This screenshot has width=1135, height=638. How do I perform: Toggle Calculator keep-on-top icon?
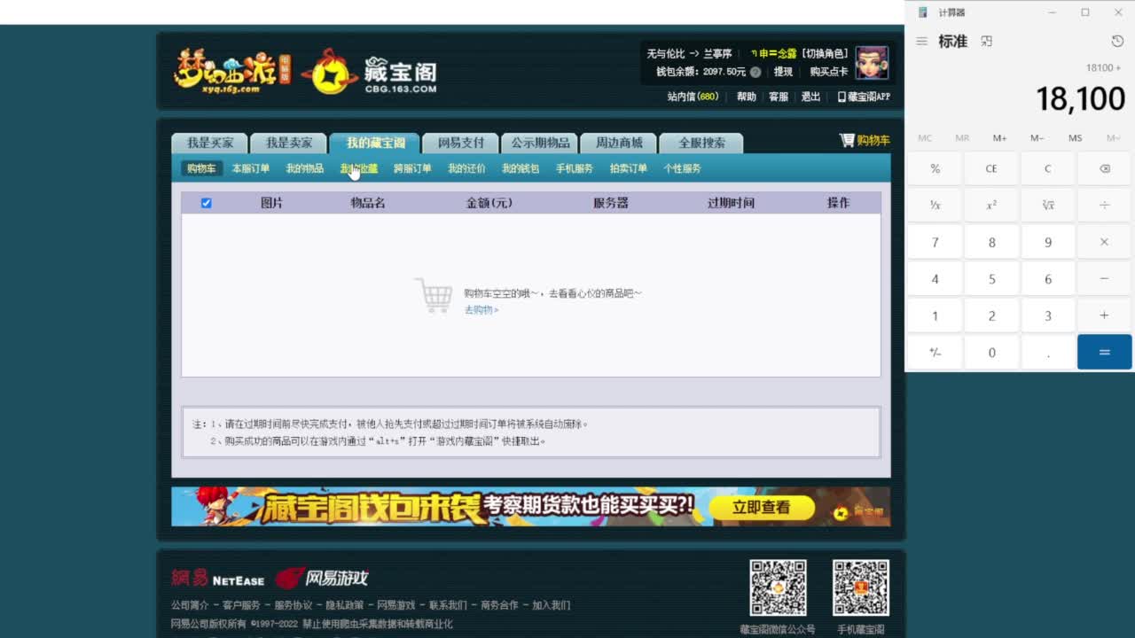pos(986,42)
